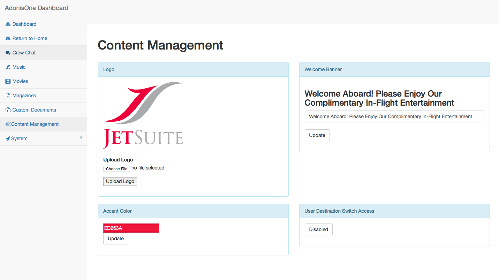Viewport: 499px width, 280px height.
Task: Click the Welcome Banner panel header
Action: click(394, 69)
